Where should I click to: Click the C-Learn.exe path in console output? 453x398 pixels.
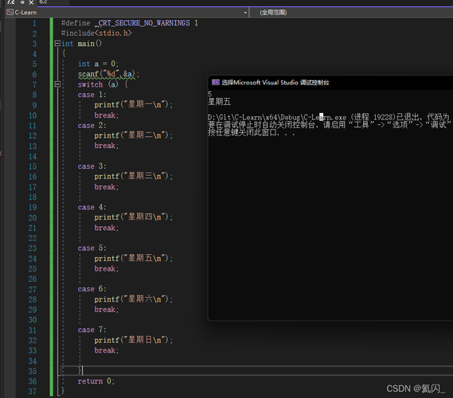coord(277,117)
